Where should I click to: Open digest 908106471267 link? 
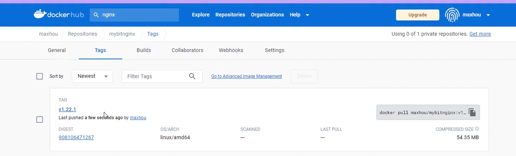pyautogui.click(x=76, y=138)
